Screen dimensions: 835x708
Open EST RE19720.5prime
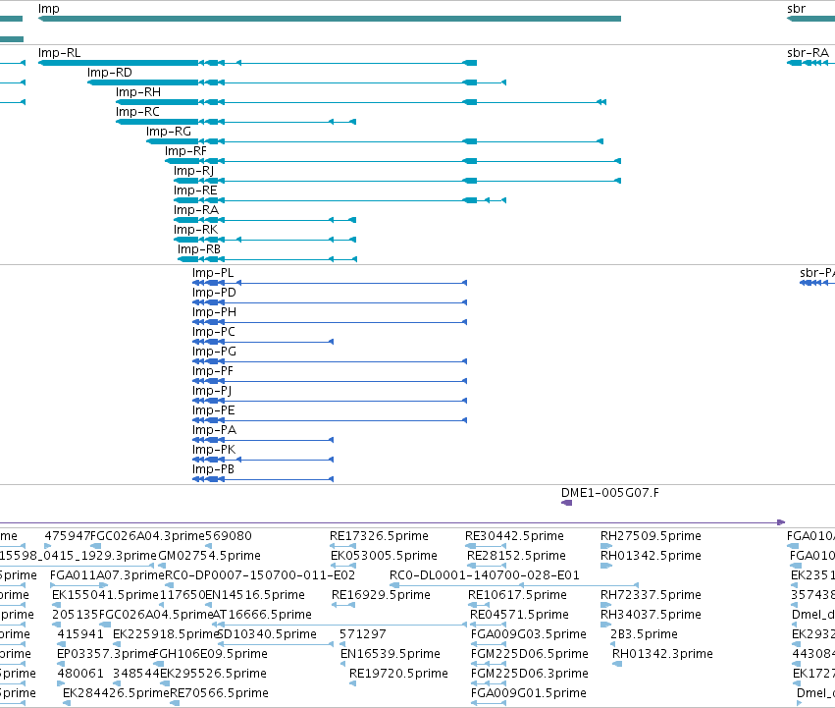[x=398, y=675]
